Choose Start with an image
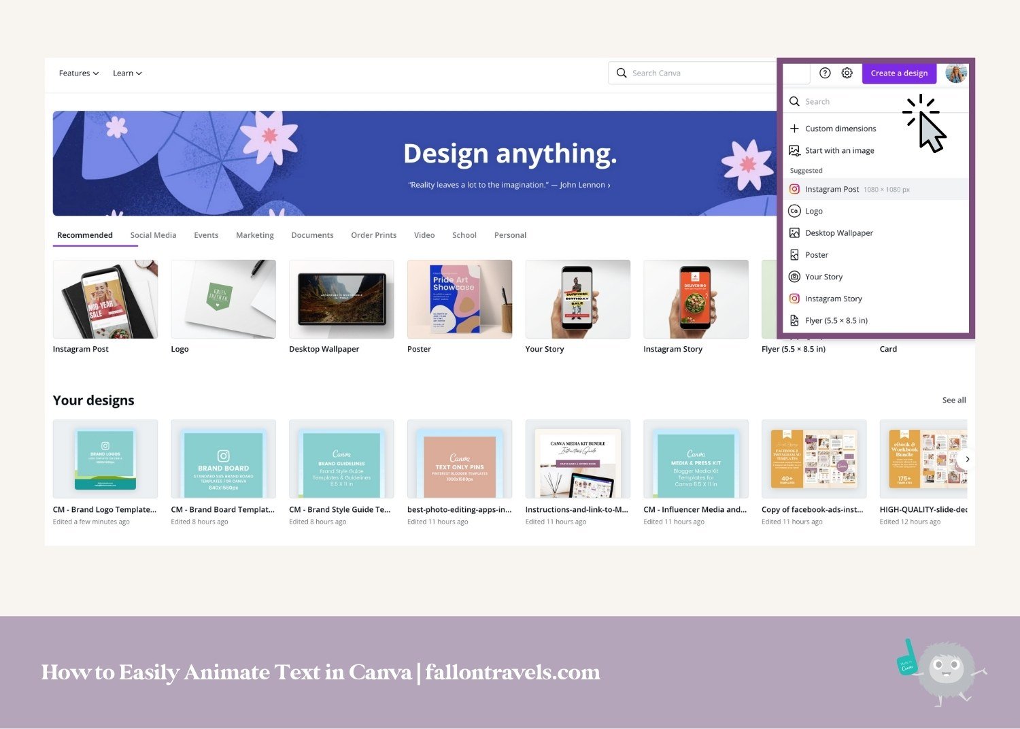 (876, 150)
